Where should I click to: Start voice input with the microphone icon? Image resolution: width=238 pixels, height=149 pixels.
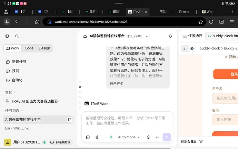coord(148,137)
